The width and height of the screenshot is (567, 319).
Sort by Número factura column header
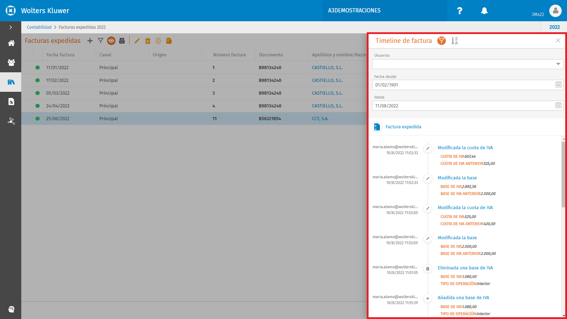tap(230, 55)
